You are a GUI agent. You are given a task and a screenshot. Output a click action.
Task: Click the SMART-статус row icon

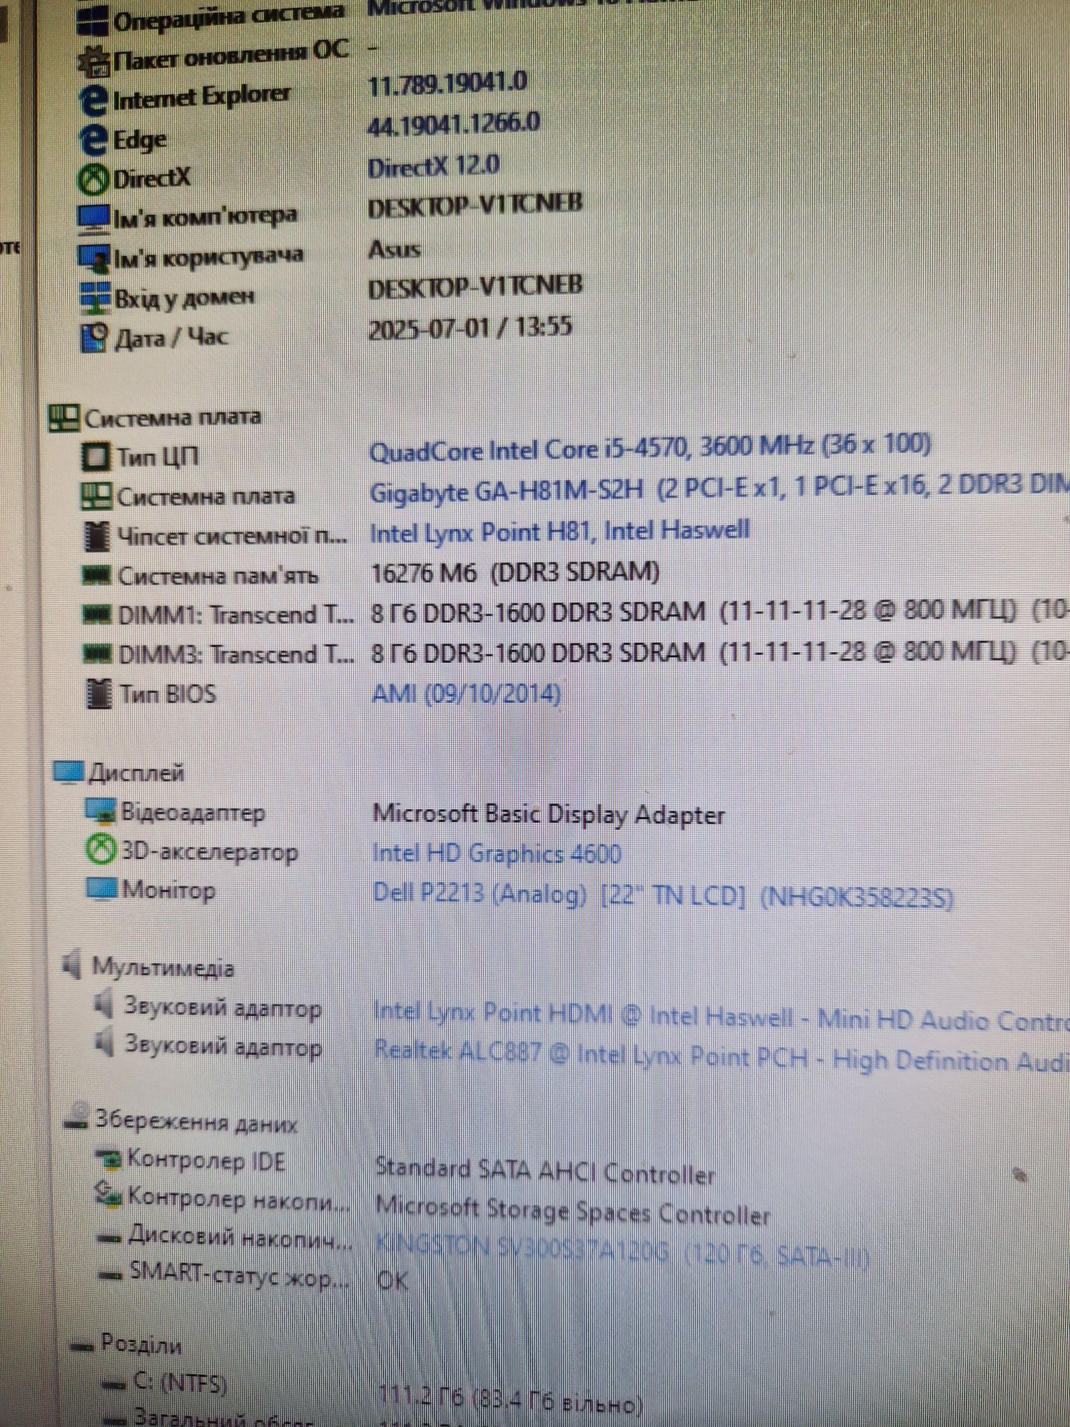[x=111, y=1274]
